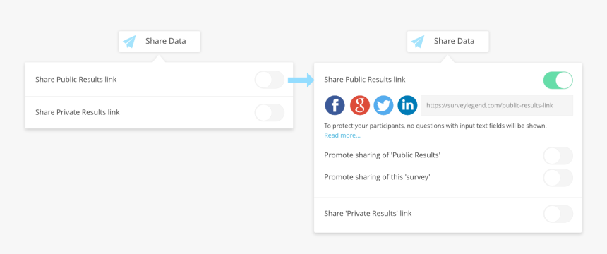Turn on Promote sharing of this 'survey'
Screen dimensions: 607x254
point(558,178)
